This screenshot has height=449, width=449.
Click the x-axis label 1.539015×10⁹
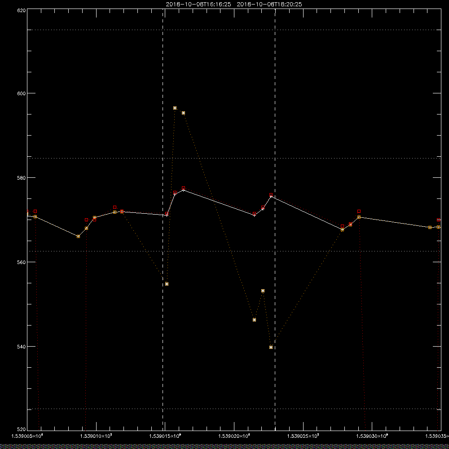[165, 436]
